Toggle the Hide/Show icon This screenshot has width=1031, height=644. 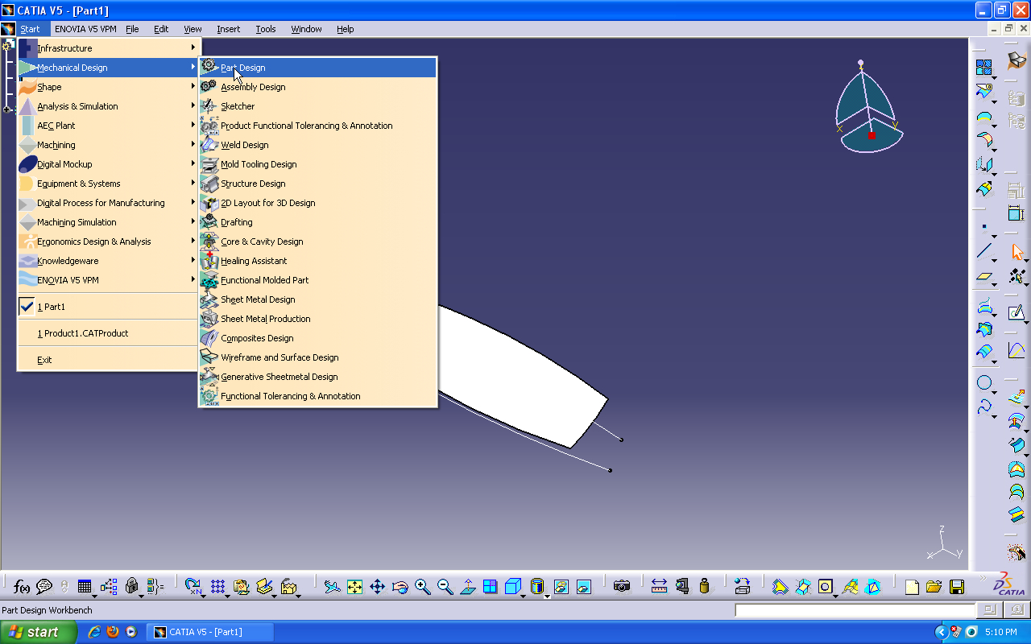(561, 587)
